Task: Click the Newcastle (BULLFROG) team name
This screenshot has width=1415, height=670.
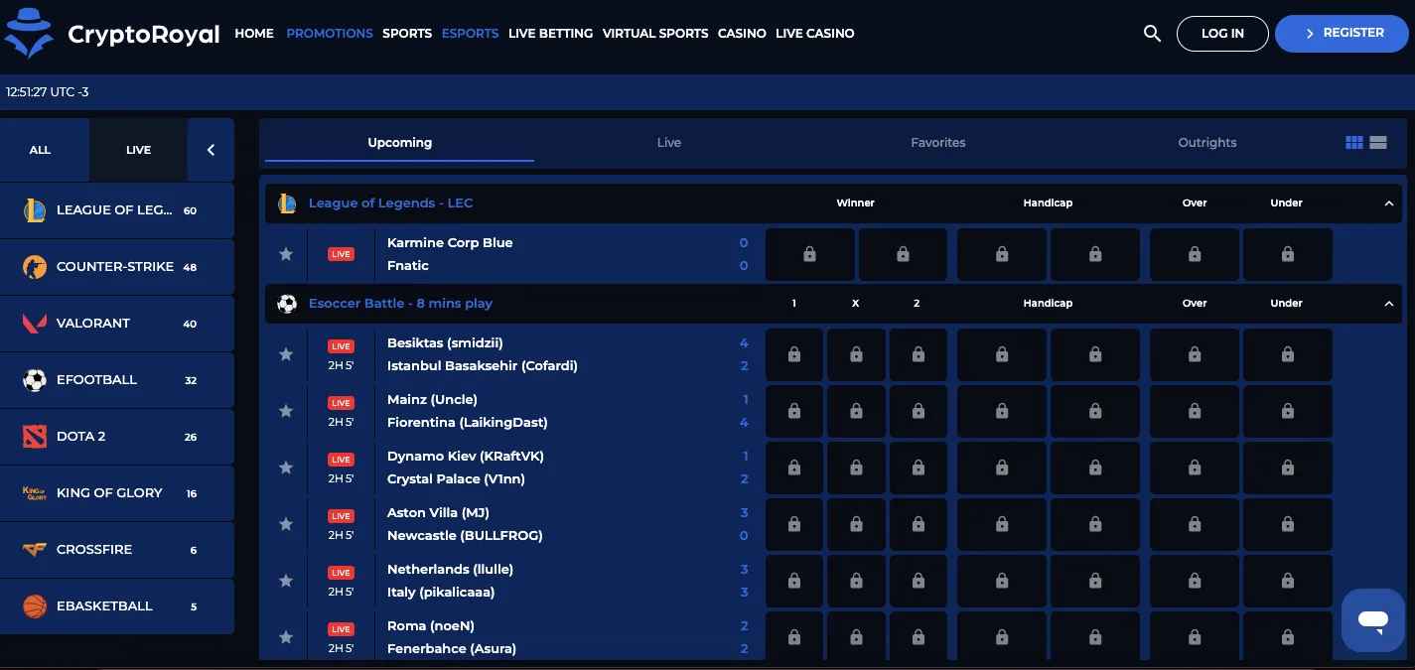Action: pos(465,536)
